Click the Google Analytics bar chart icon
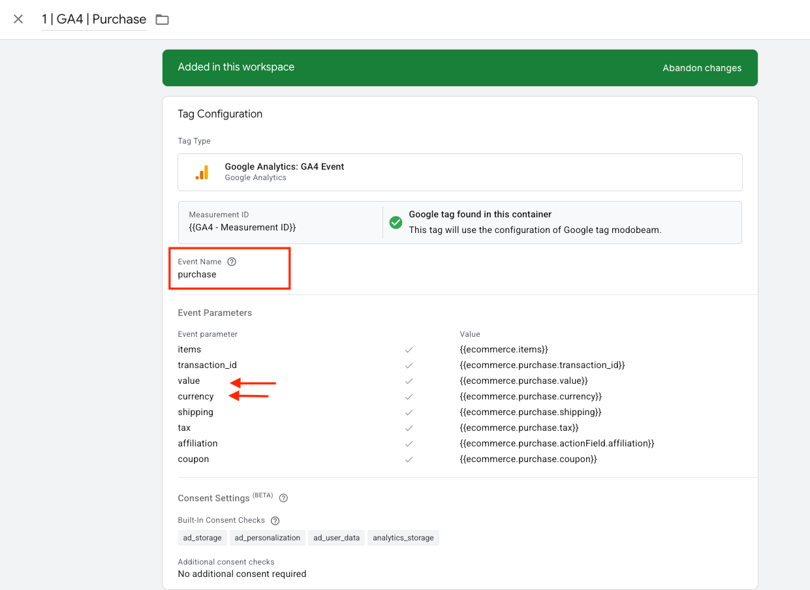Image resolution: width=810 pixels, height=590 pixels. tap(202, 172)
